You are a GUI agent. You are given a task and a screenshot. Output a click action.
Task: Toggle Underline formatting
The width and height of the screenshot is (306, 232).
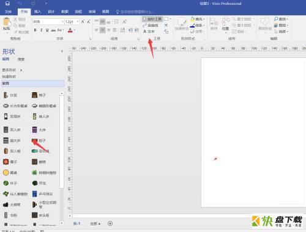(47, 30)
